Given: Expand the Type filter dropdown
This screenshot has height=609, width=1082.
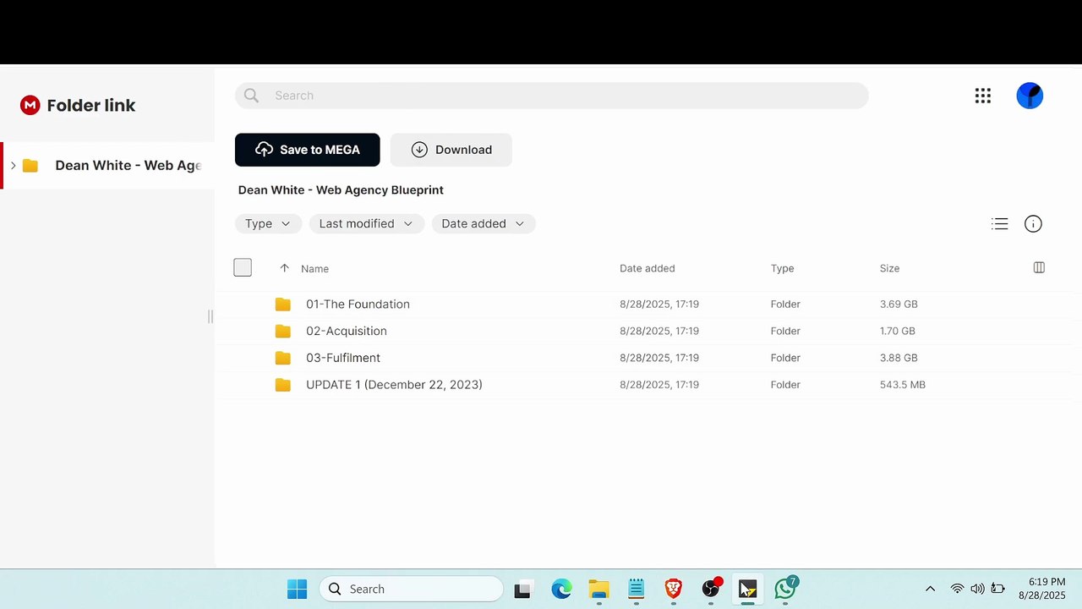Looking at the screenshot, I should click(x=267, y=224).
